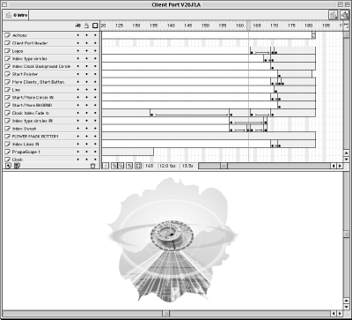352x320 pixels.
Task: Click the lock all layers padlock
Action: [x=86, y=26]
